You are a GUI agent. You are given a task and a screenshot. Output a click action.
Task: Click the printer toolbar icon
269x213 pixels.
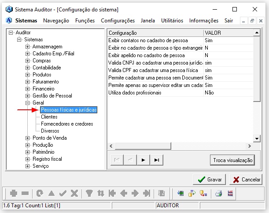(x=218, y=193)
